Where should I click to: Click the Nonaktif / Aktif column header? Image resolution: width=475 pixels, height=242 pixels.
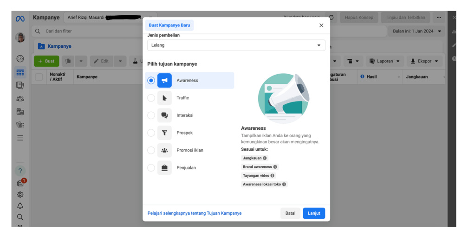point(58,77)
